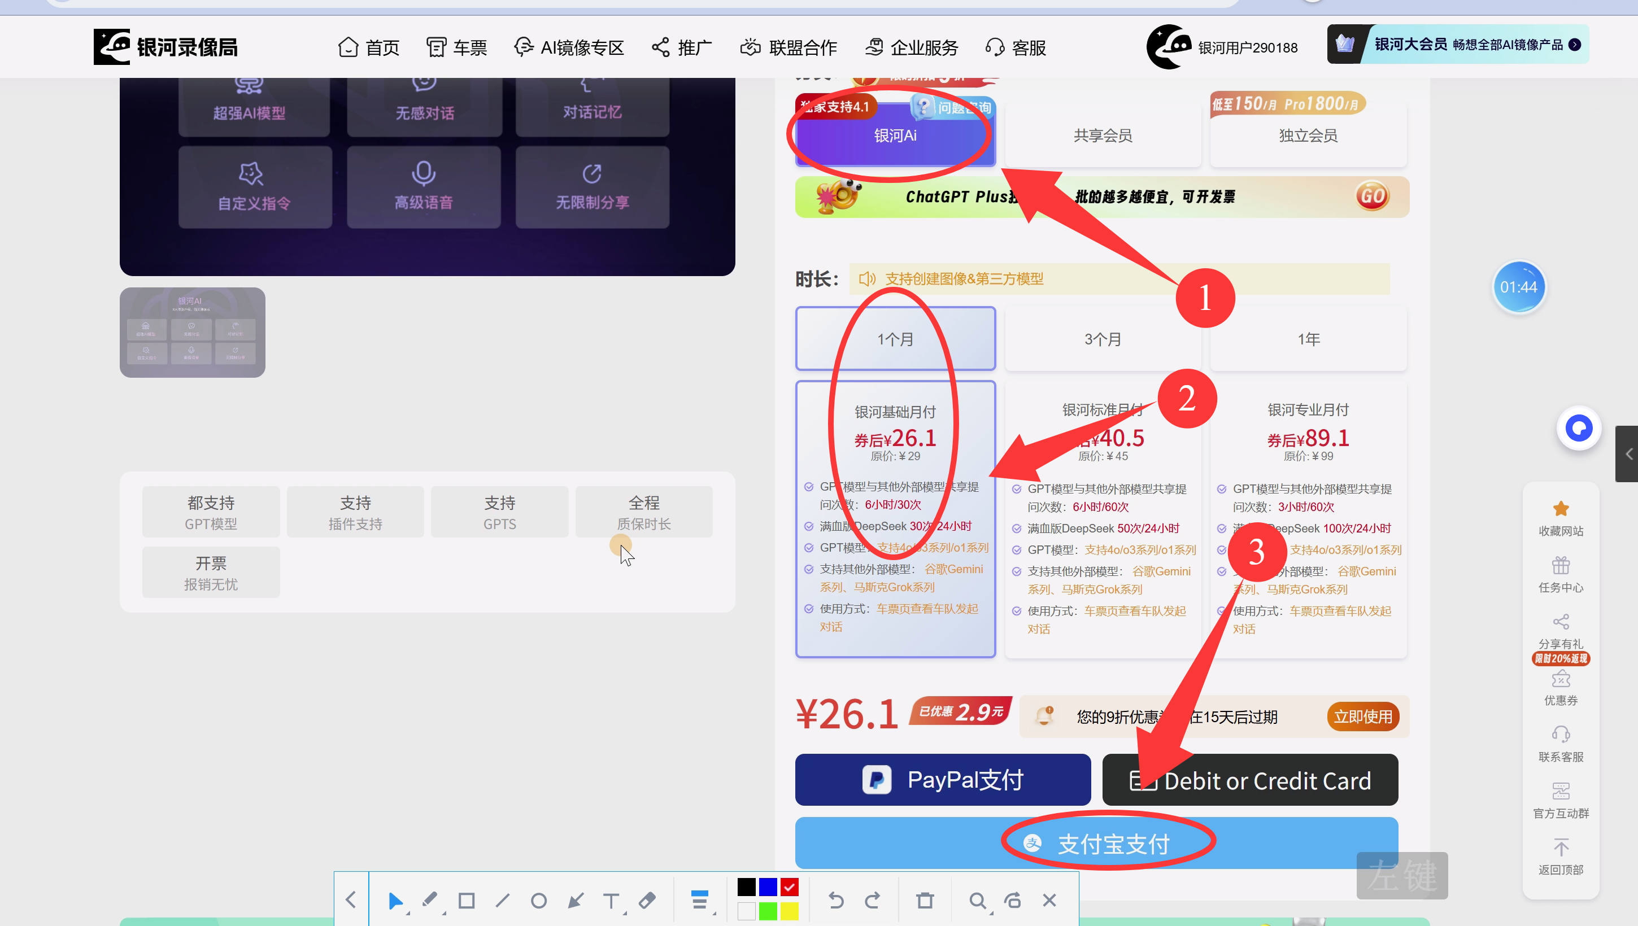Select the 银河专业月付 plan card
The image size is (1638, 926).
pos(1308,519)
